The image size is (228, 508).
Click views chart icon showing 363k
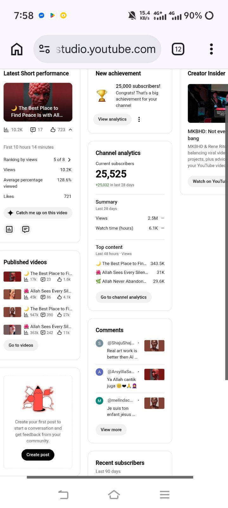[x=26, y=333]
